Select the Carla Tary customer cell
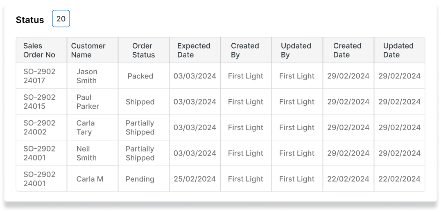 coord(85,127)
